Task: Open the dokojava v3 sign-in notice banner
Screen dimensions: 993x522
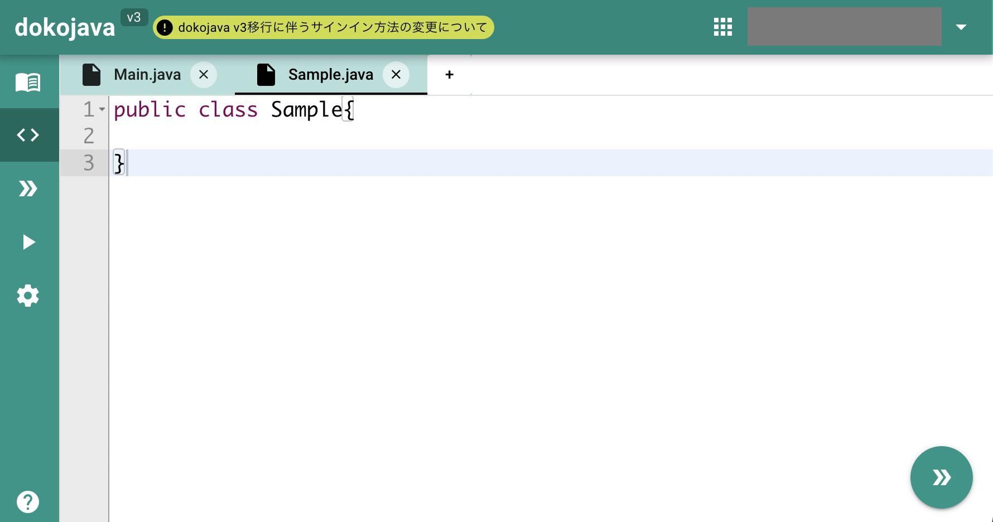Action: point(323,27)
